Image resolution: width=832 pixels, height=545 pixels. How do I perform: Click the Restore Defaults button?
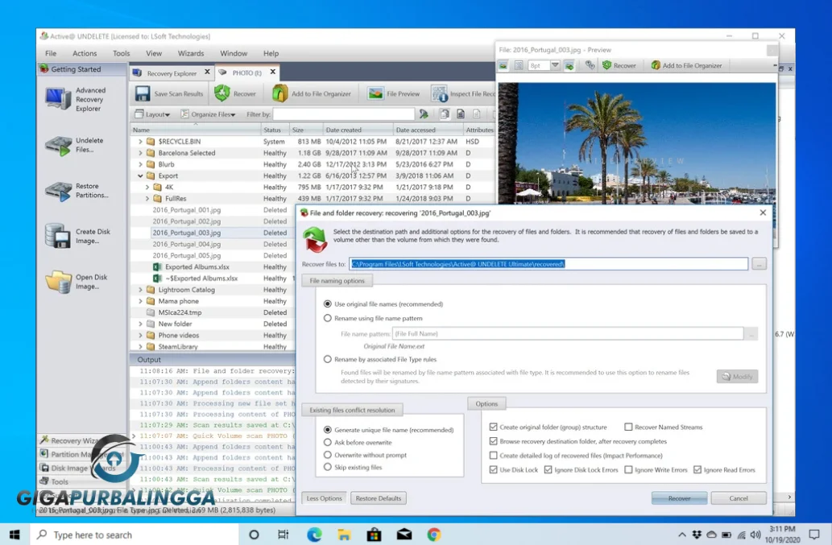point(379,498)
